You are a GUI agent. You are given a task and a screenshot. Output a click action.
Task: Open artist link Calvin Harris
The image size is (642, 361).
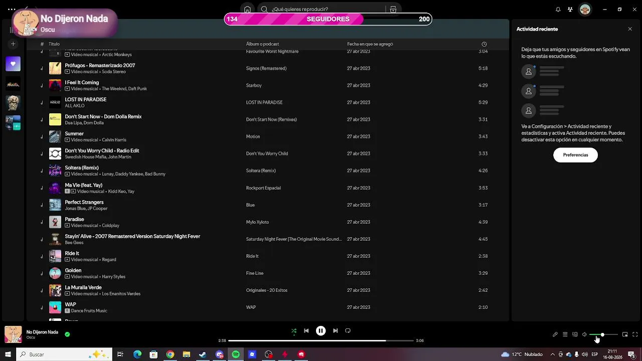pos(114,140)
